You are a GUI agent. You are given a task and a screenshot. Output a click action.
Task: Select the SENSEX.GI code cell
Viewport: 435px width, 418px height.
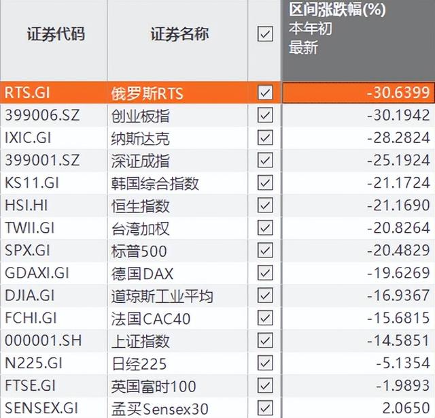[x=54, y=408]
